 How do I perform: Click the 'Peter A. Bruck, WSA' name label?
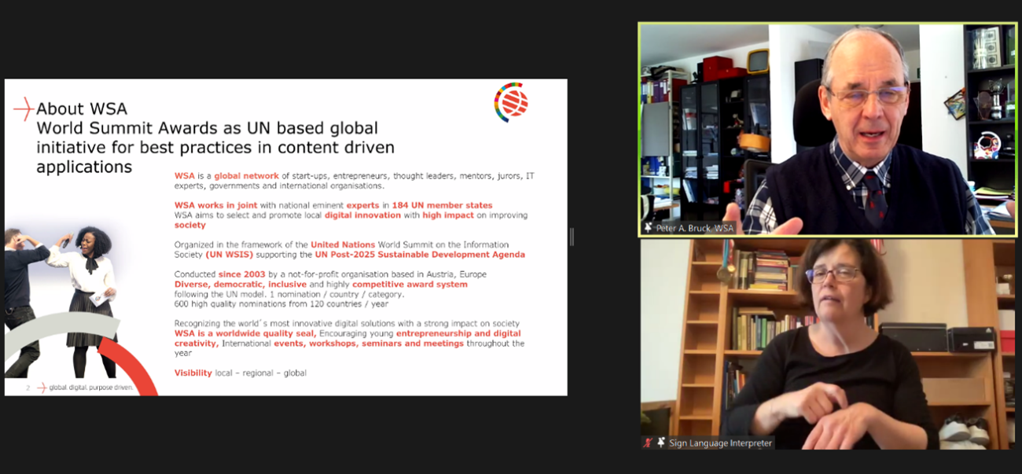tap(696, 228)
